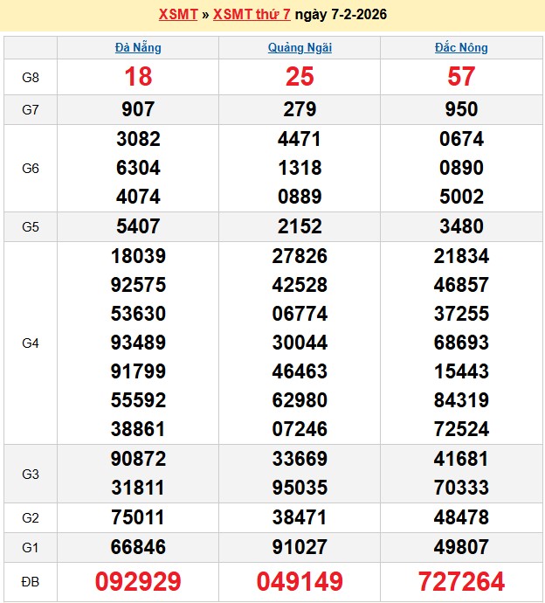Viewport: 545px width, 603px height.
Task: Select the G8 row label
Action: point(31,77)
